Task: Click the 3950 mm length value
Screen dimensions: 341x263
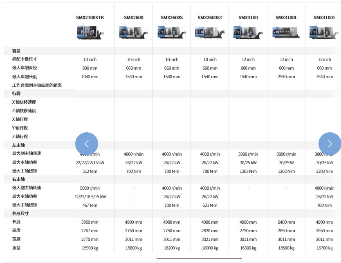Action: (90, 222)
